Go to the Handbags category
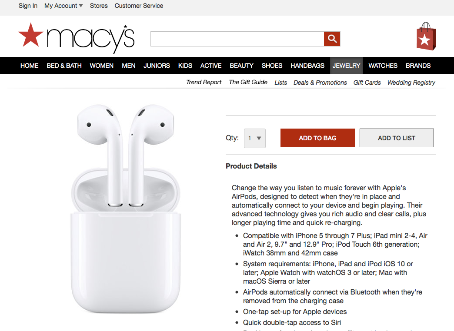Screen dimensions: 454x331 pyautogui.click(x=307, y=66)
